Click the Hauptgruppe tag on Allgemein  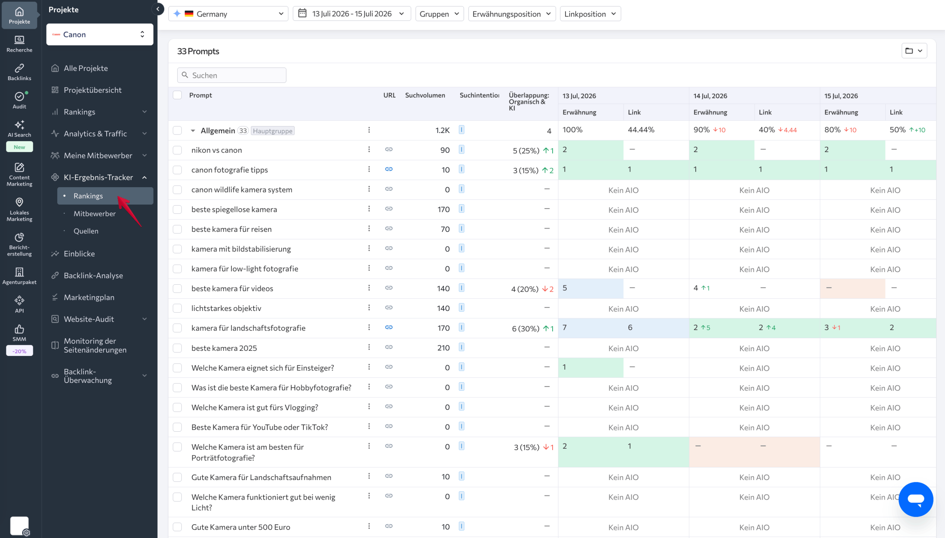coord(272,130)
